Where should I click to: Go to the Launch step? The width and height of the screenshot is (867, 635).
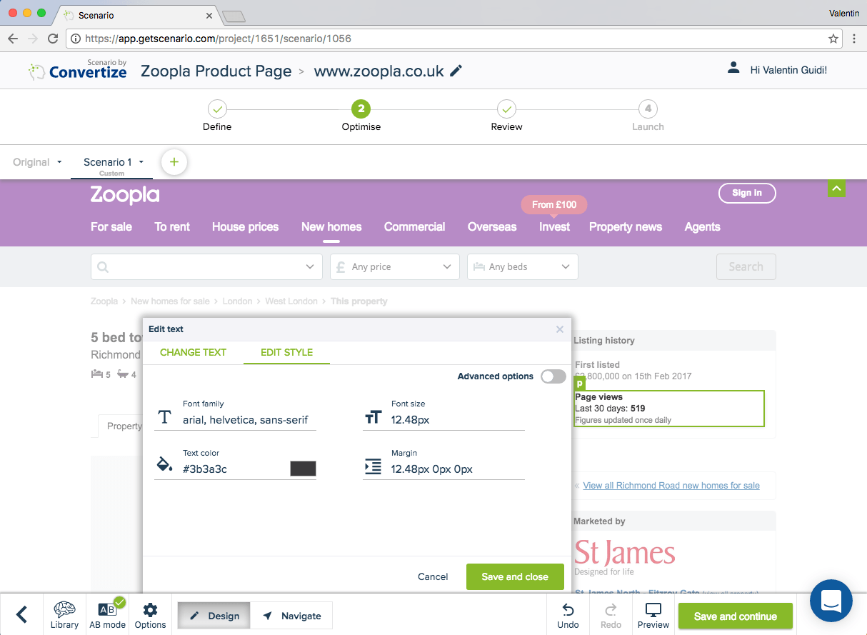pyautogui.click(x=648, y=116)
